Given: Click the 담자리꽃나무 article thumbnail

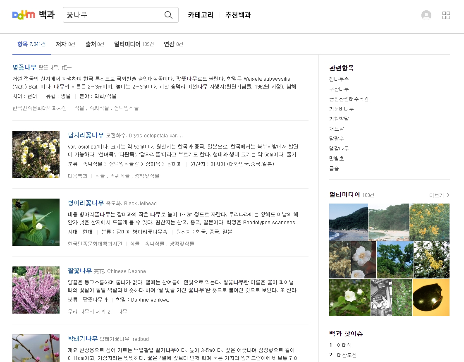Looking at the screenshot, I should click(x=36, y=154).
